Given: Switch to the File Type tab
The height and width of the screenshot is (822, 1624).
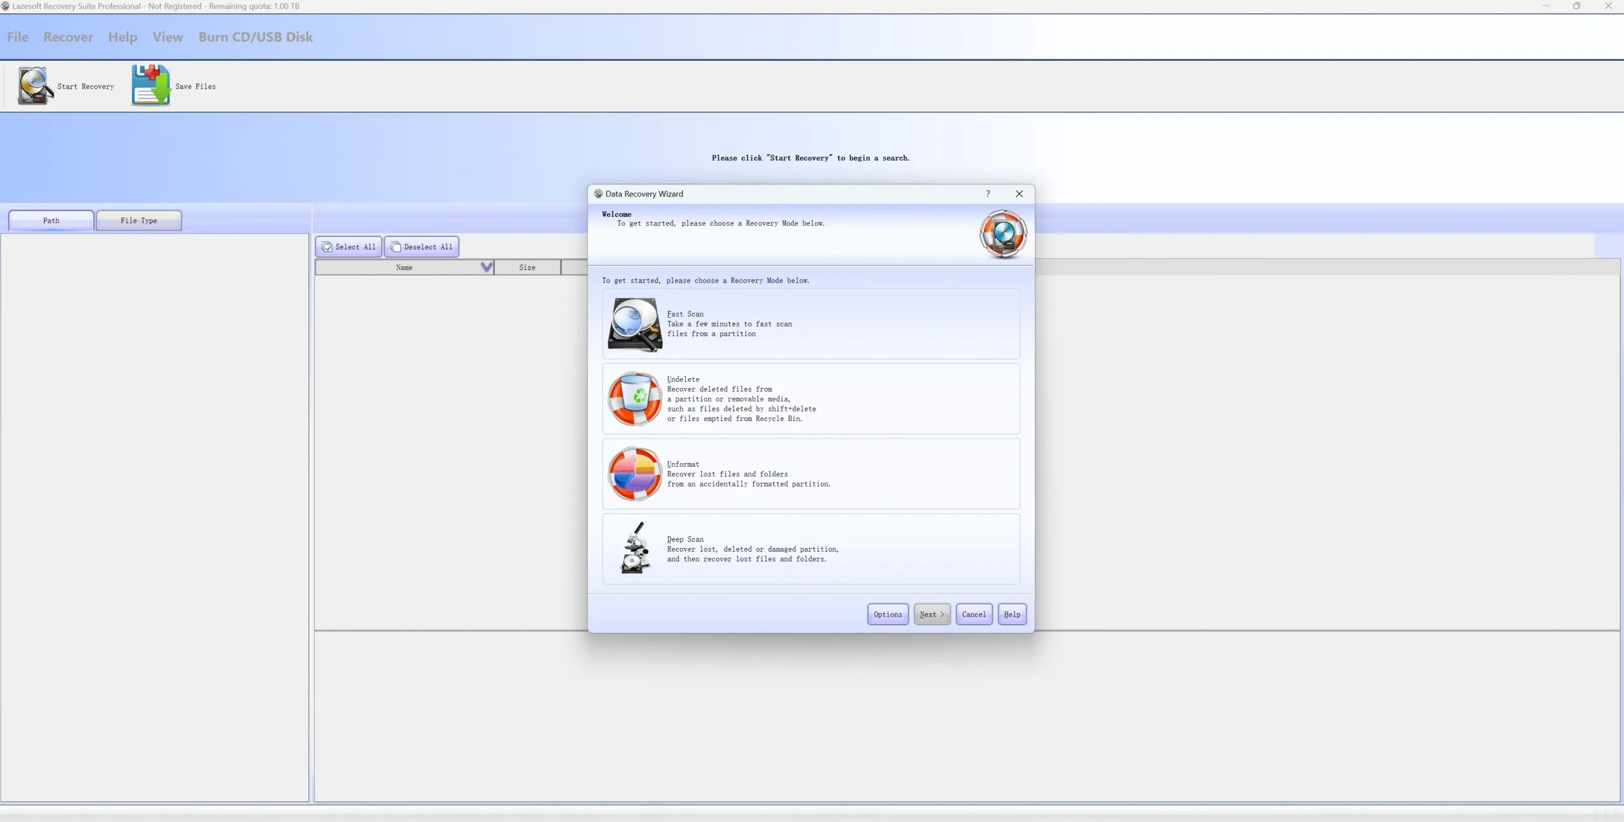Looking at the screenshot, I should tap(139, 221).
